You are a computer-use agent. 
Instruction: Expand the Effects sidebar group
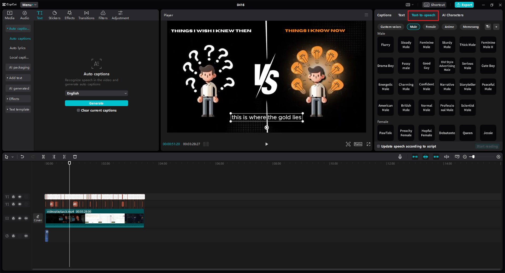pos(18,99)
